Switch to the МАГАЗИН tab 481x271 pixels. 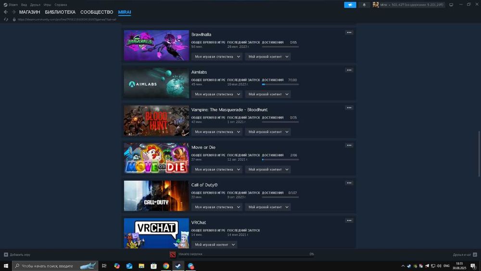(29, 12)
